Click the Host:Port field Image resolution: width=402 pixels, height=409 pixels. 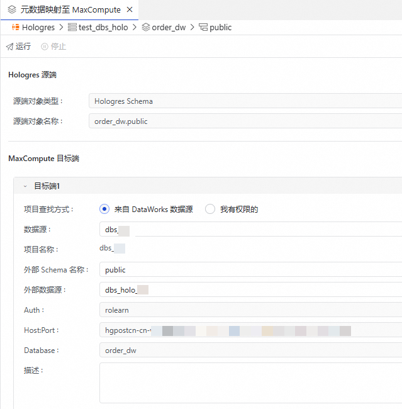250,330
